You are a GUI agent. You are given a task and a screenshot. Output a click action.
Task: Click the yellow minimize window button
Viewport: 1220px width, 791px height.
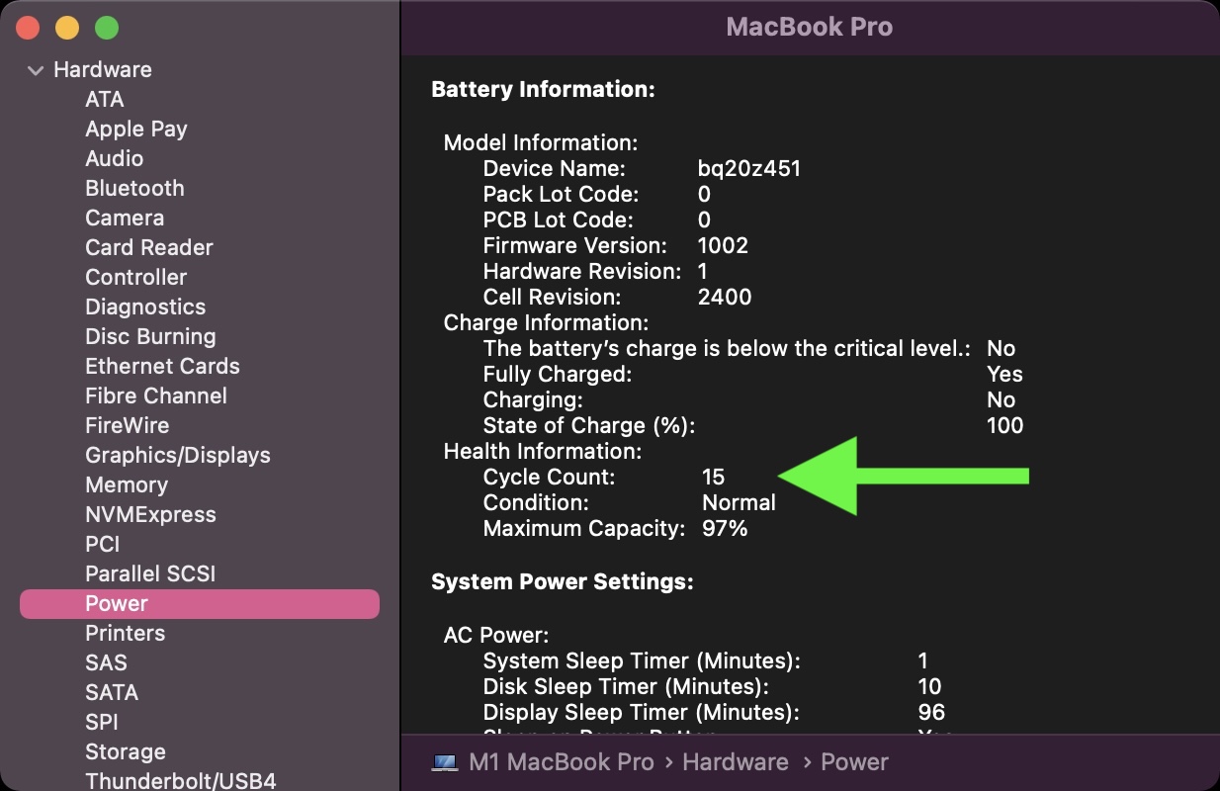[66, 28]
